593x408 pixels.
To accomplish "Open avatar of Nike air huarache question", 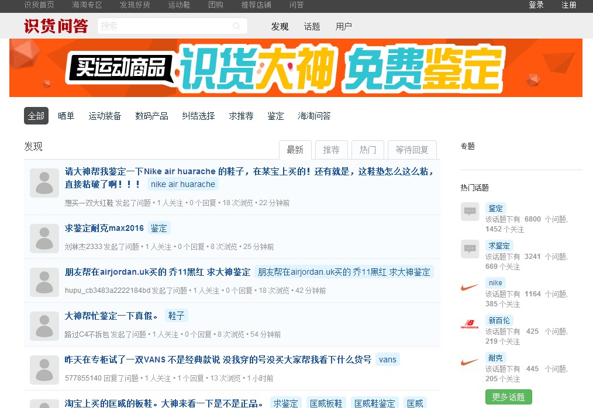I will point(44,183).
